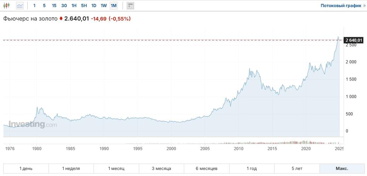Show the 1 месяц range
The image size is (367, 176).
click(x=116, y=168)
